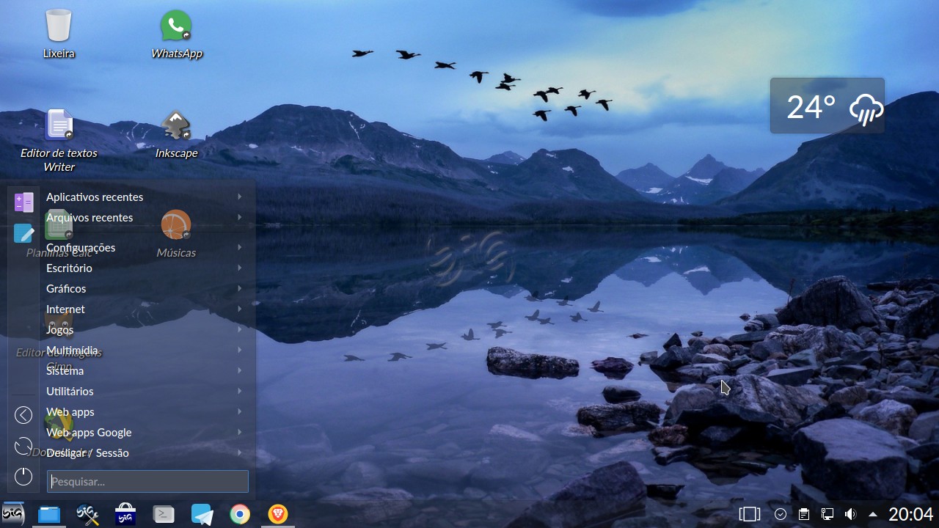Expand Configurações submenu arrow
939x528 pixels.
point(240,247)
